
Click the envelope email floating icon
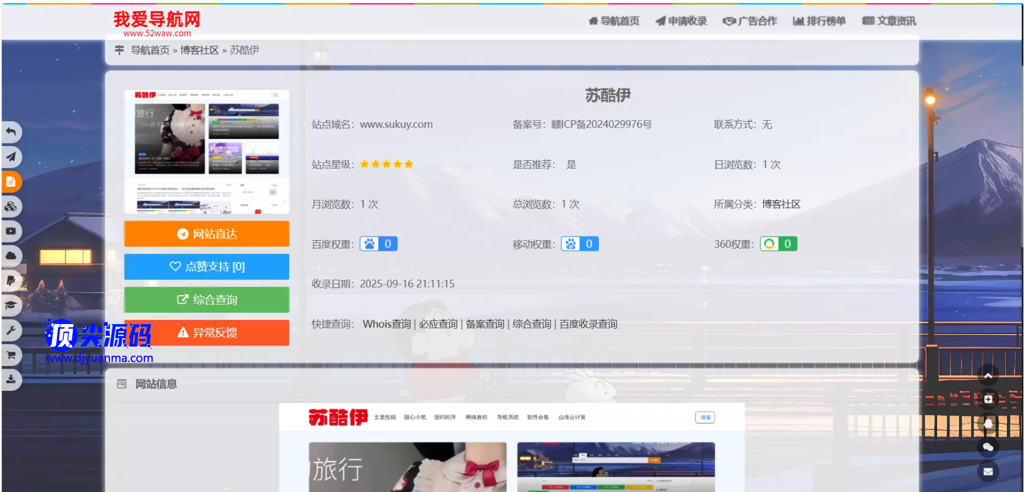click(x=988, y=471)
